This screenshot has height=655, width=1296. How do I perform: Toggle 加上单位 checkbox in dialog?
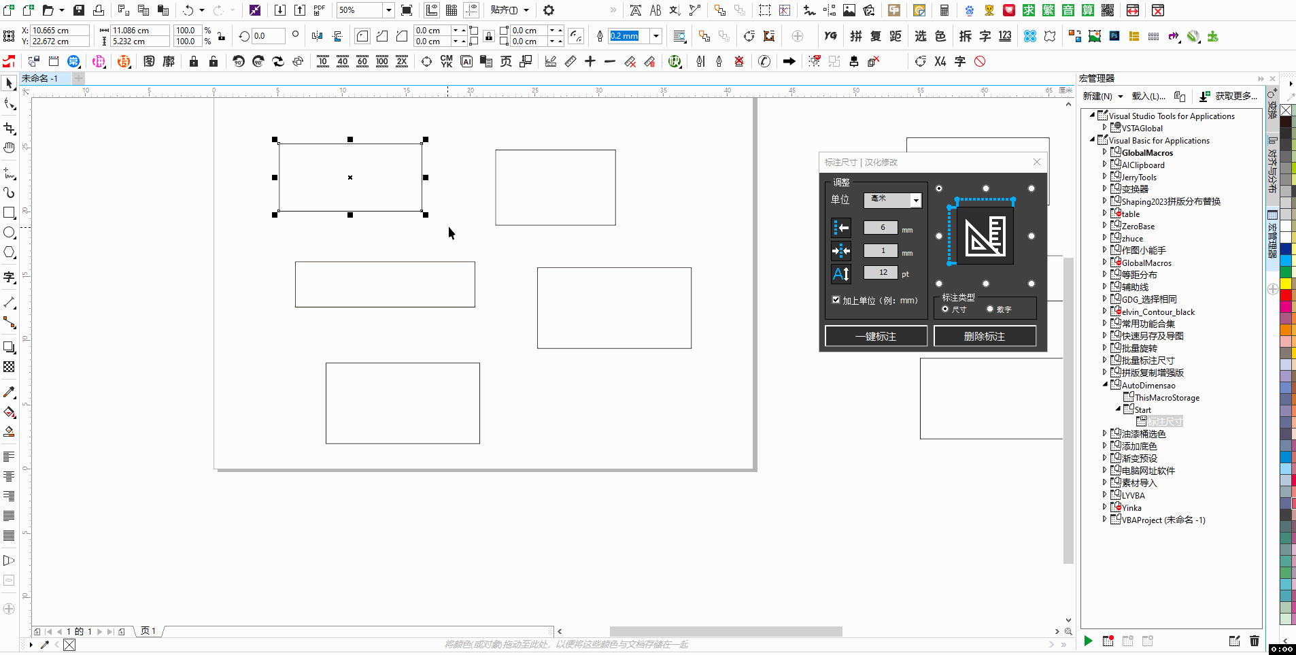pyautogui.click(x=836, y=300)
